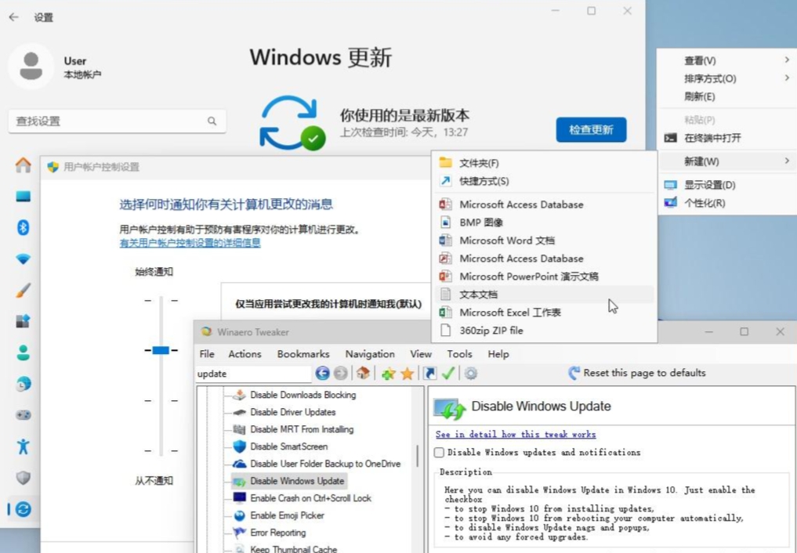Open Gaming settings in the sidebar
Screen dimensions: 797x553
tap(23, 415)
